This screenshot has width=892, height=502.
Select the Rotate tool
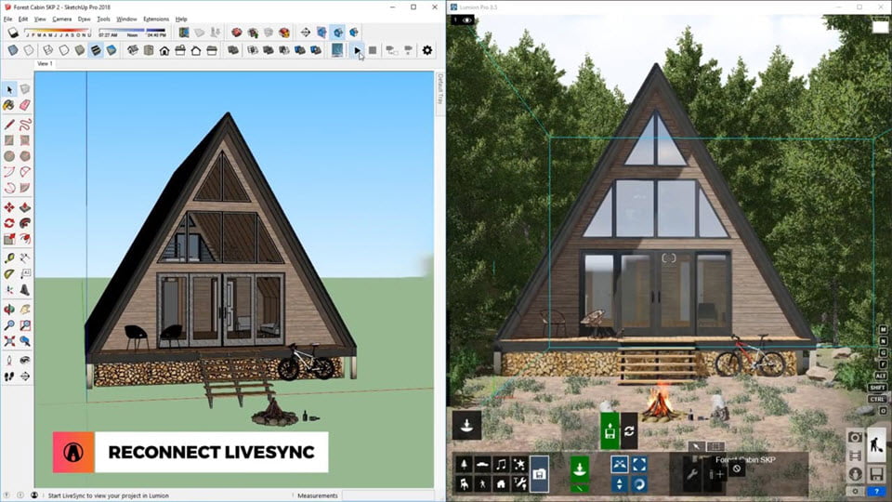[9, 223]
